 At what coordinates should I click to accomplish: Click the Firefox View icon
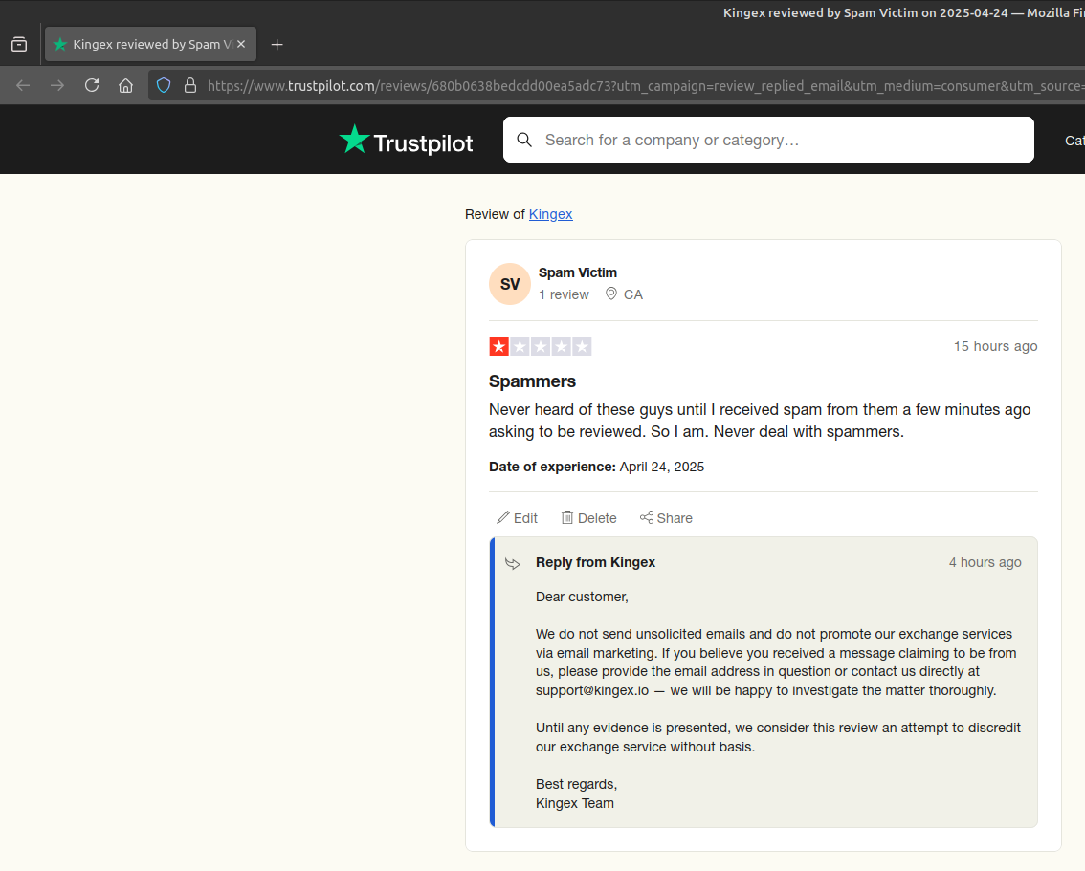tap(19, 44)
